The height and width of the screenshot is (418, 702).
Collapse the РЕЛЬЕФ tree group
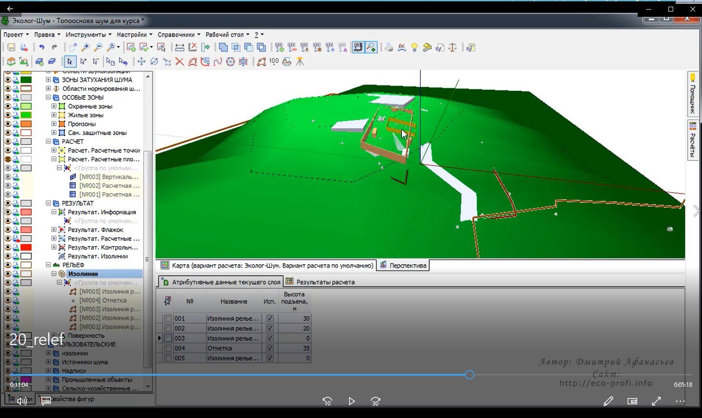48,265
